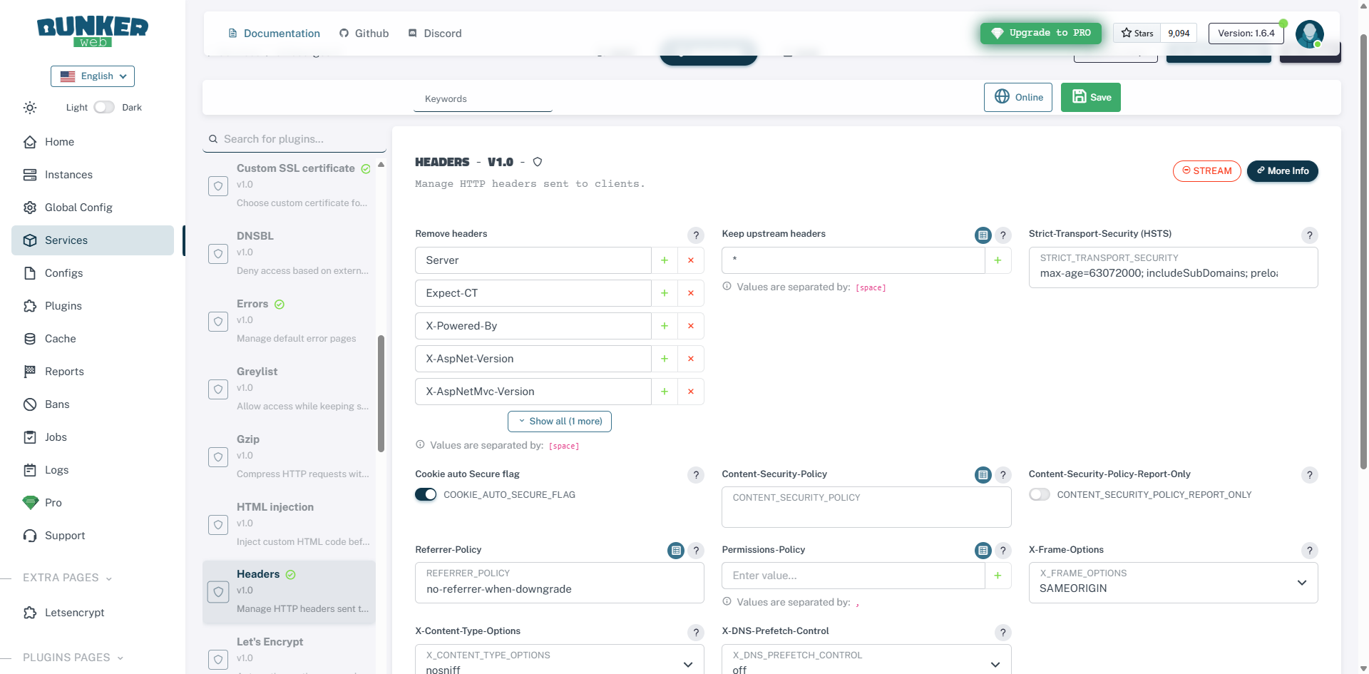Enable Content-Security-Policy-Report-Only toggle
The width and height of the screenshot is (1369, 674).
pyautogui.click(x=1039, y=494)
